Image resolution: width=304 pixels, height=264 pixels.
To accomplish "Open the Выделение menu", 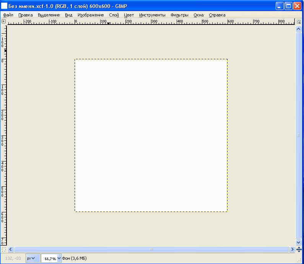I will pyautogui.click(x=49, y=15).
